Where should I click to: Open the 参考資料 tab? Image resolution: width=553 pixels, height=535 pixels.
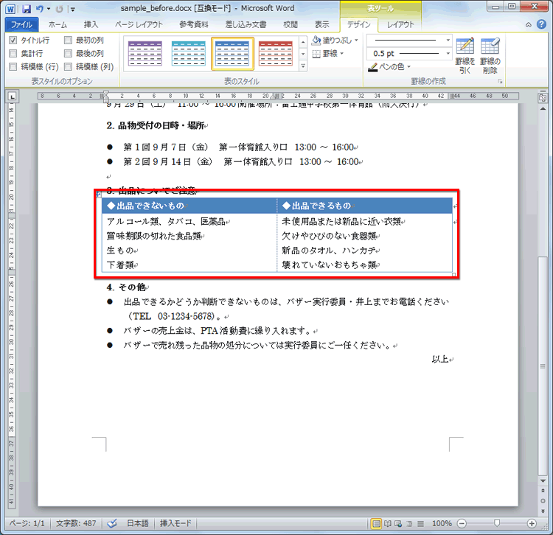click(x=194, y=24)
